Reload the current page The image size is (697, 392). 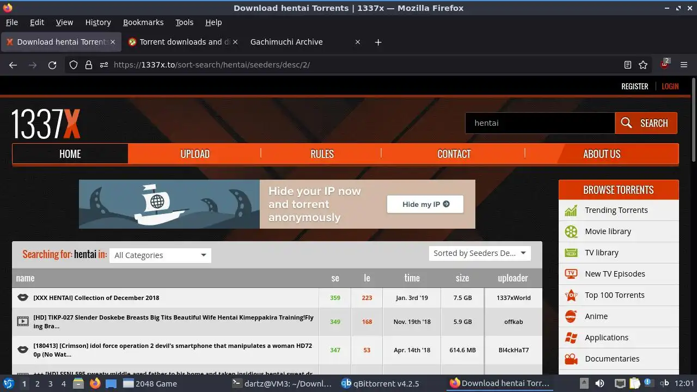[52, 65]
